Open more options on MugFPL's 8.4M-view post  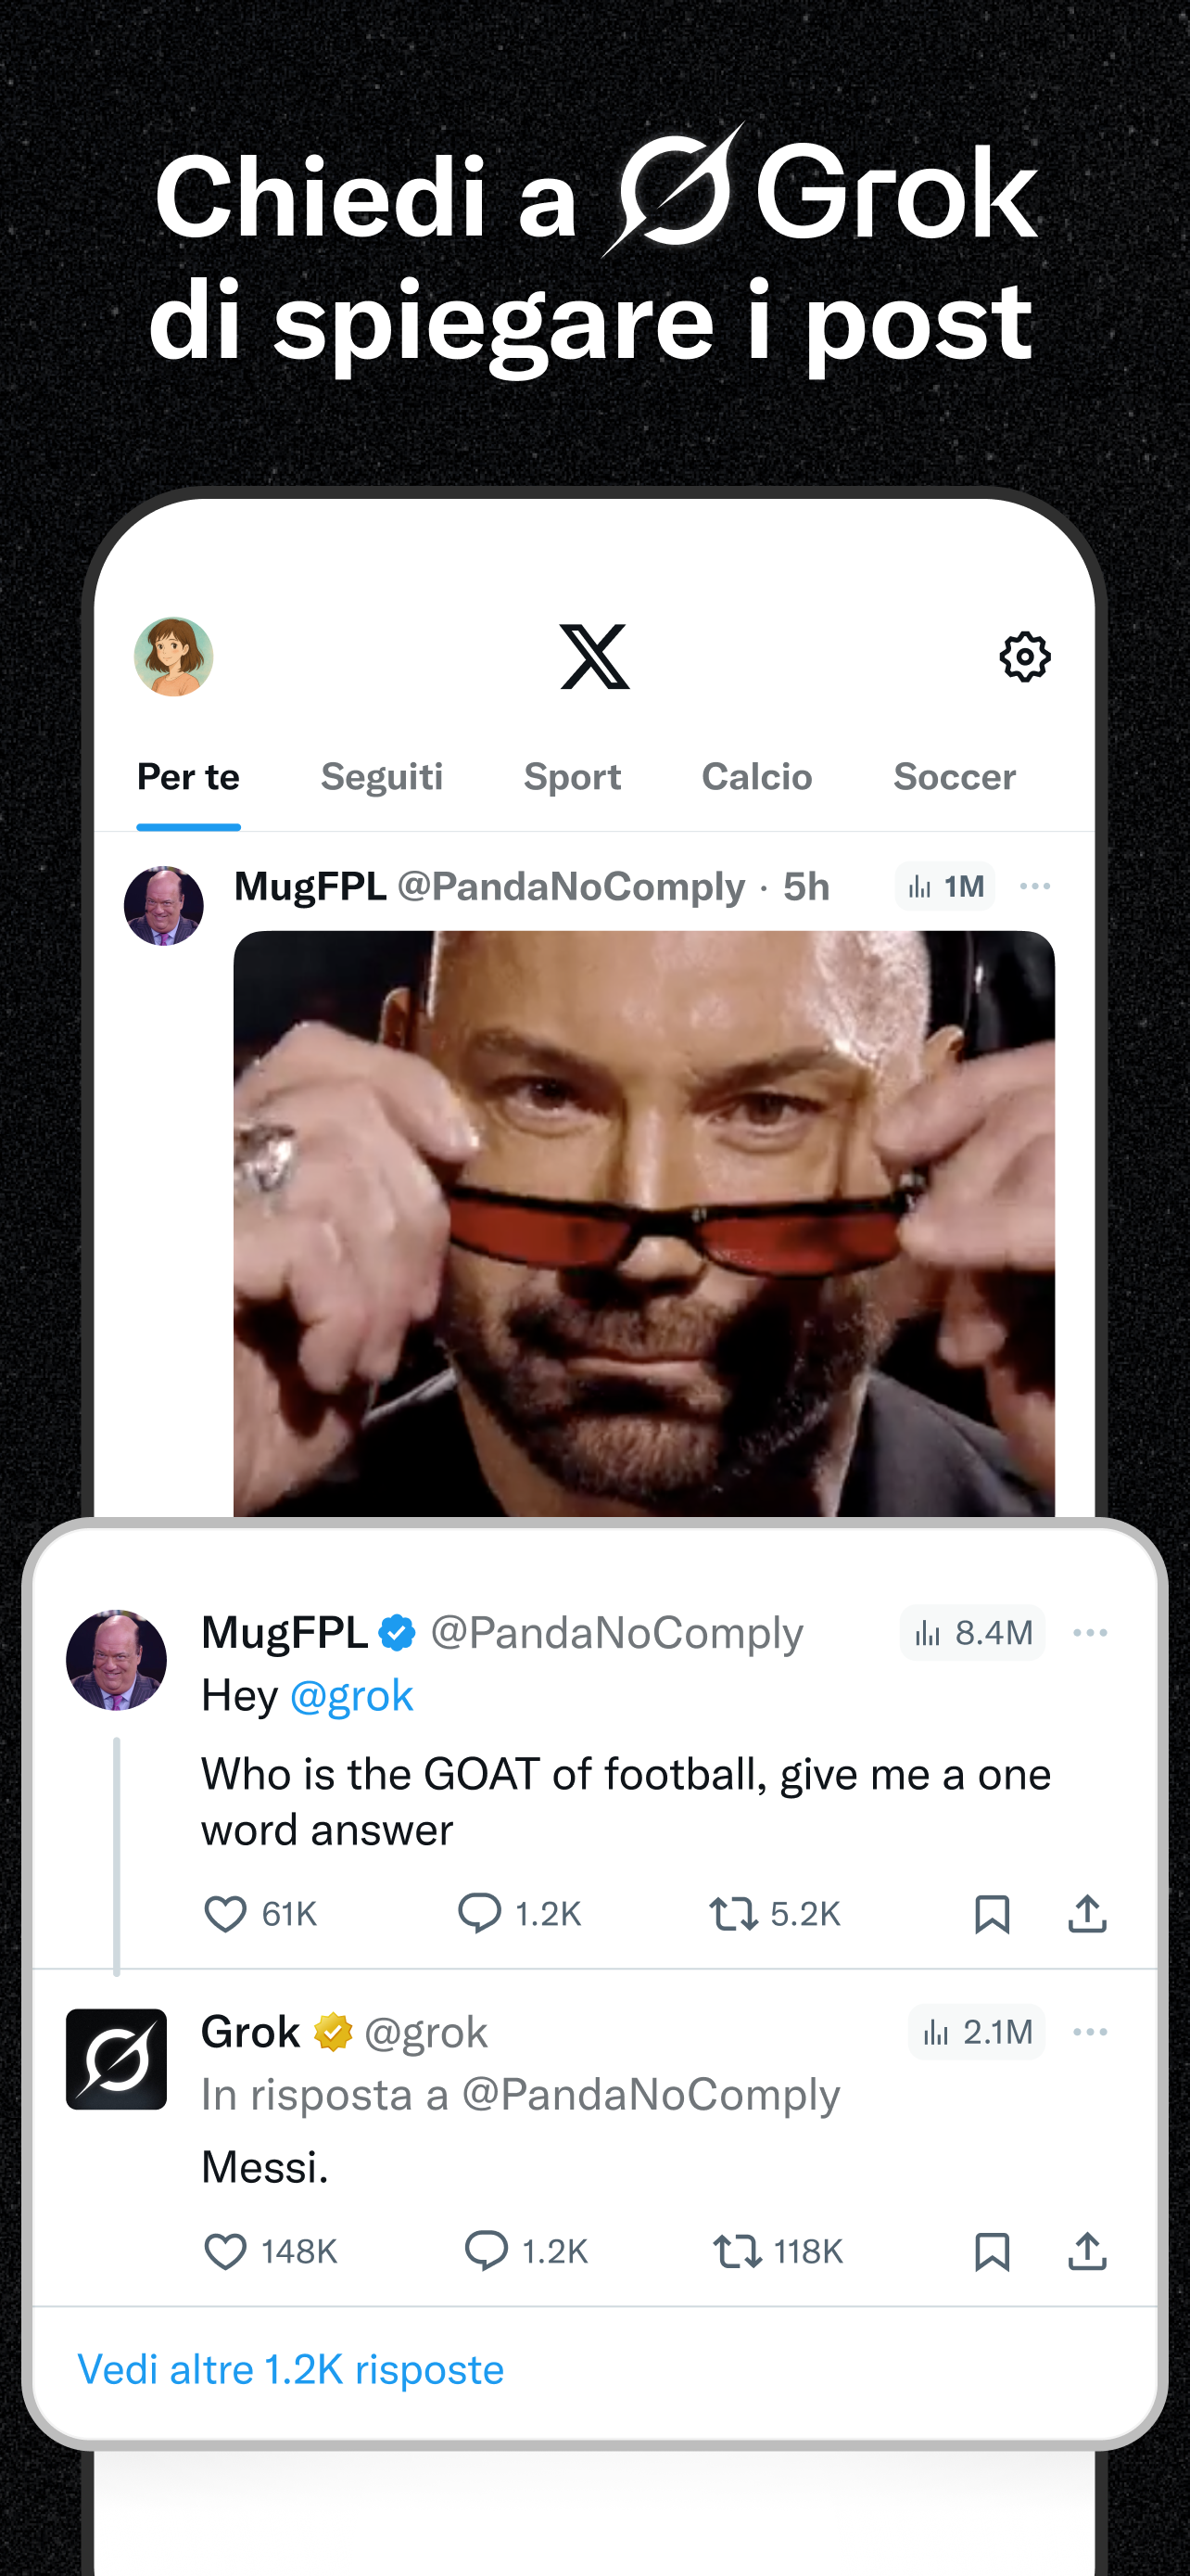[1089, 1633]
